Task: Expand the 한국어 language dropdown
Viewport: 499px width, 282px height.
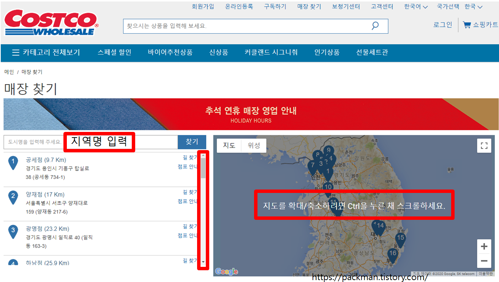Action: coord(416,6)
